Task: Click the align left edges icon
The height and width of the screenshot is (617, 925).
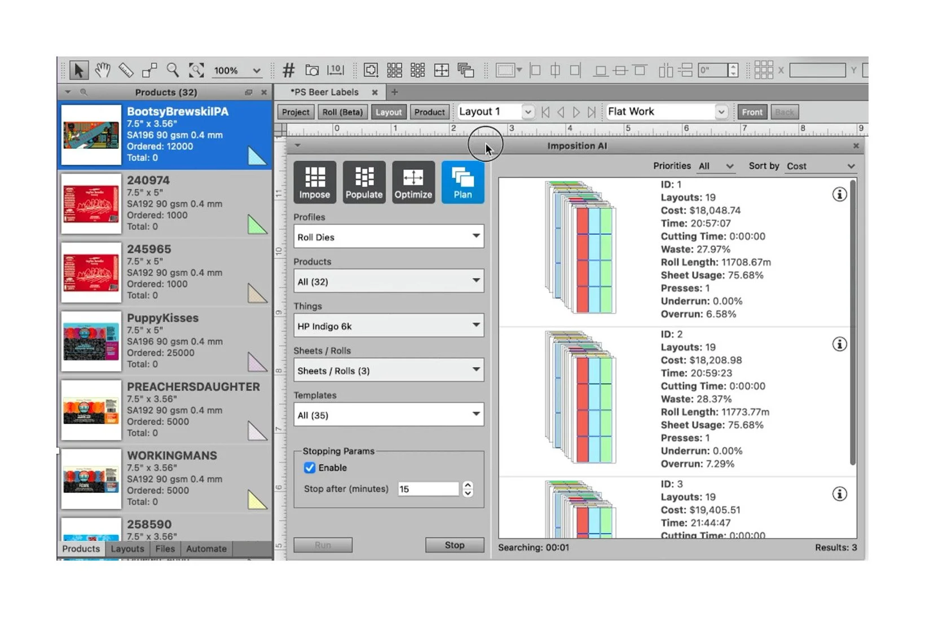Action: pyautogui.click(x=535, y=70)
